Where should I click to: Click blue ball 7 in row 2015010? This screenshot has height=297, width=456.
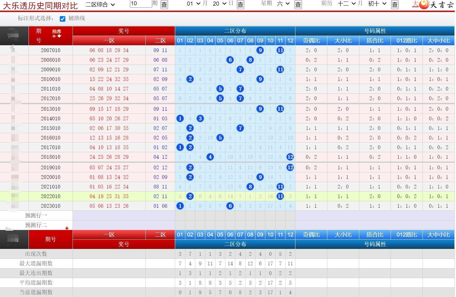point(240,128)
